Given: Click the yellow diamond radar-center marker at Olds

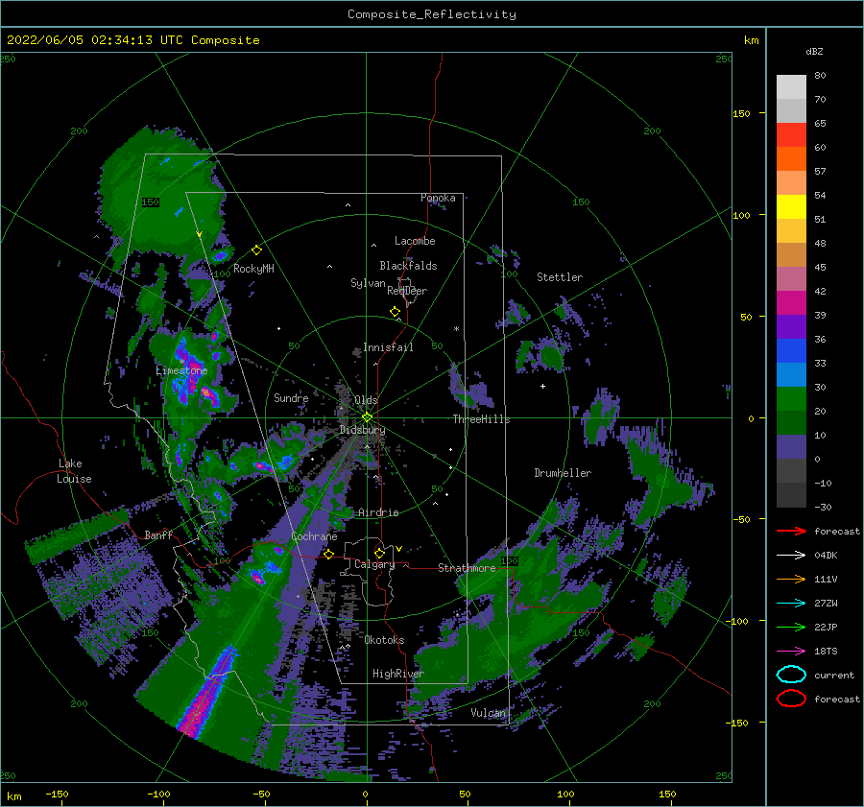Looking at the screenshot, I should point(367,417).
